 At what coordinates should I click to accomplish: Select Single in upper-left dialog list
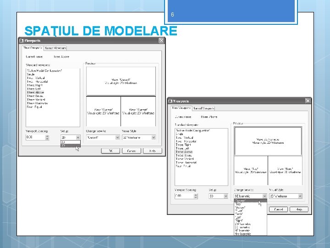click(31, 74)
